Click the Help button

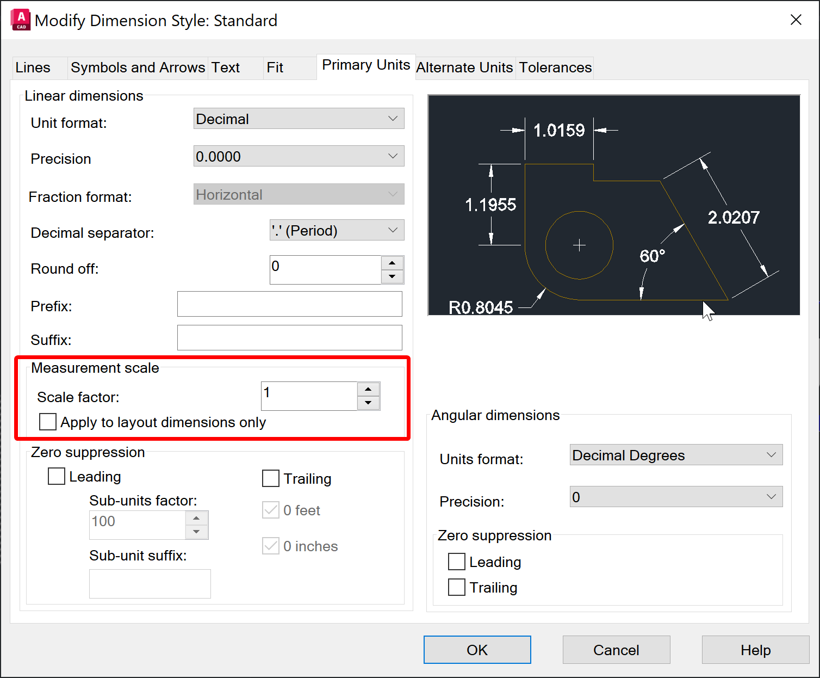tap(755, 650)
